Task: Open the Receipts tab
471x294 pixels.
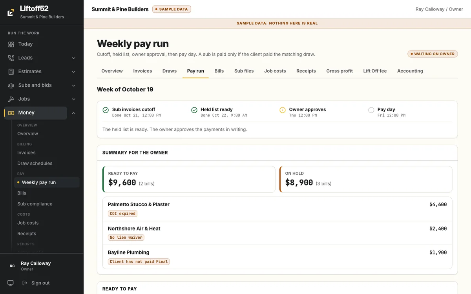Action: click(306, 71)
